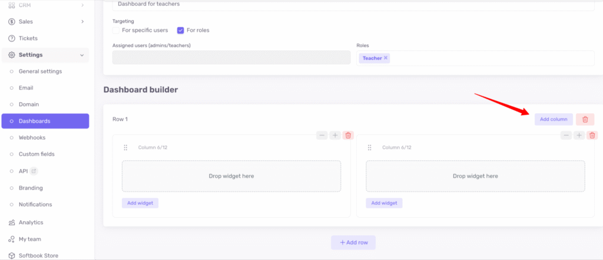The image size is (603, 260).
Task: Click Add widget in the first column
Action: click(140, 203)
